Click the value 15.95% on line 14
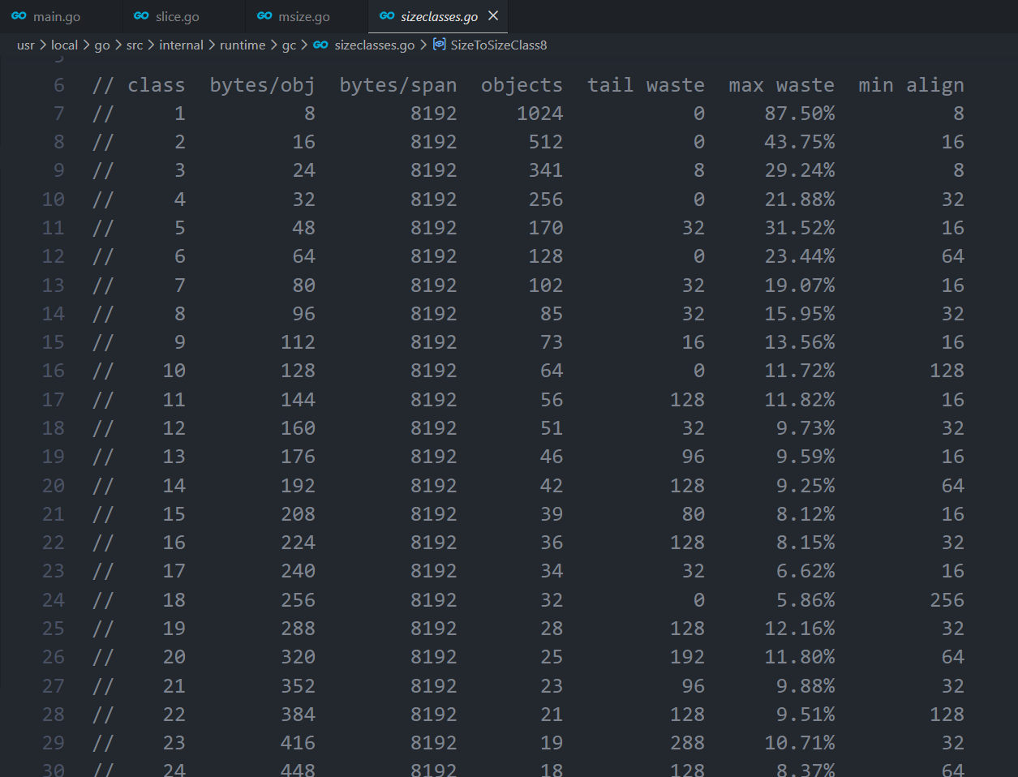This screenshot has height=777, width=1018. pos(799,314)
